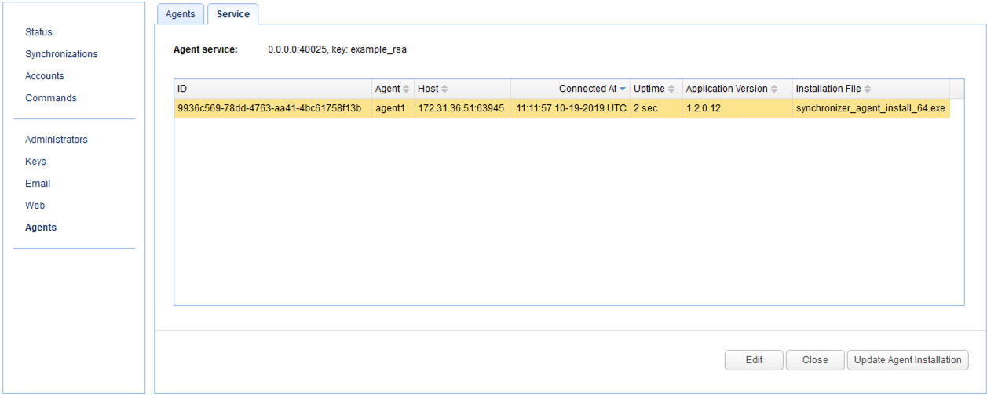Click sort arrows icon on Uptime column

pos(671,89)
